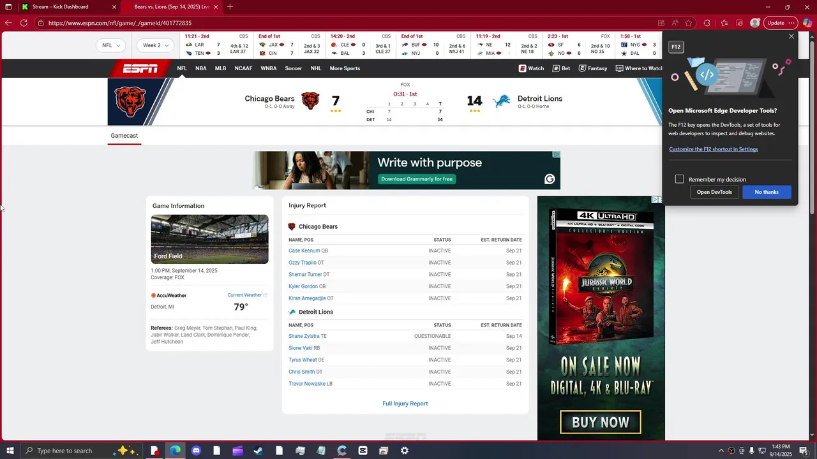
Task: Go back using browser back arrow
Action: 8,23
